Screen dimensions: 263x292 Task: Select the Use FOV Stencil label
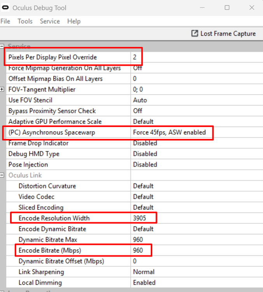coord(30,100)
